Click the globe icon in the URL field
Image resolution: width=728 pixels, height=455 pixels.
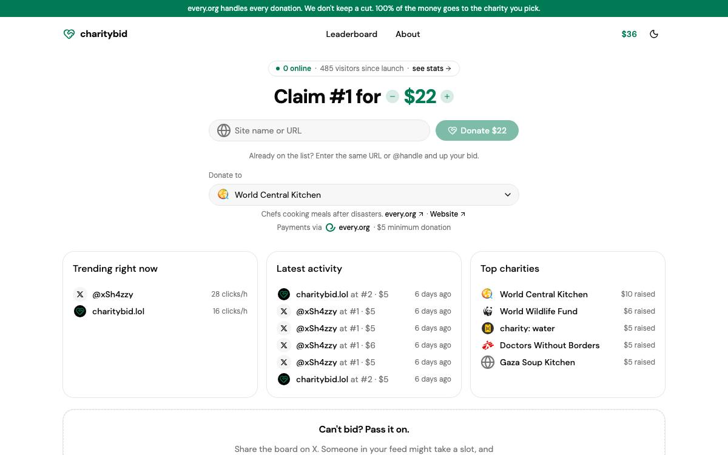click(x=224, y=130)
